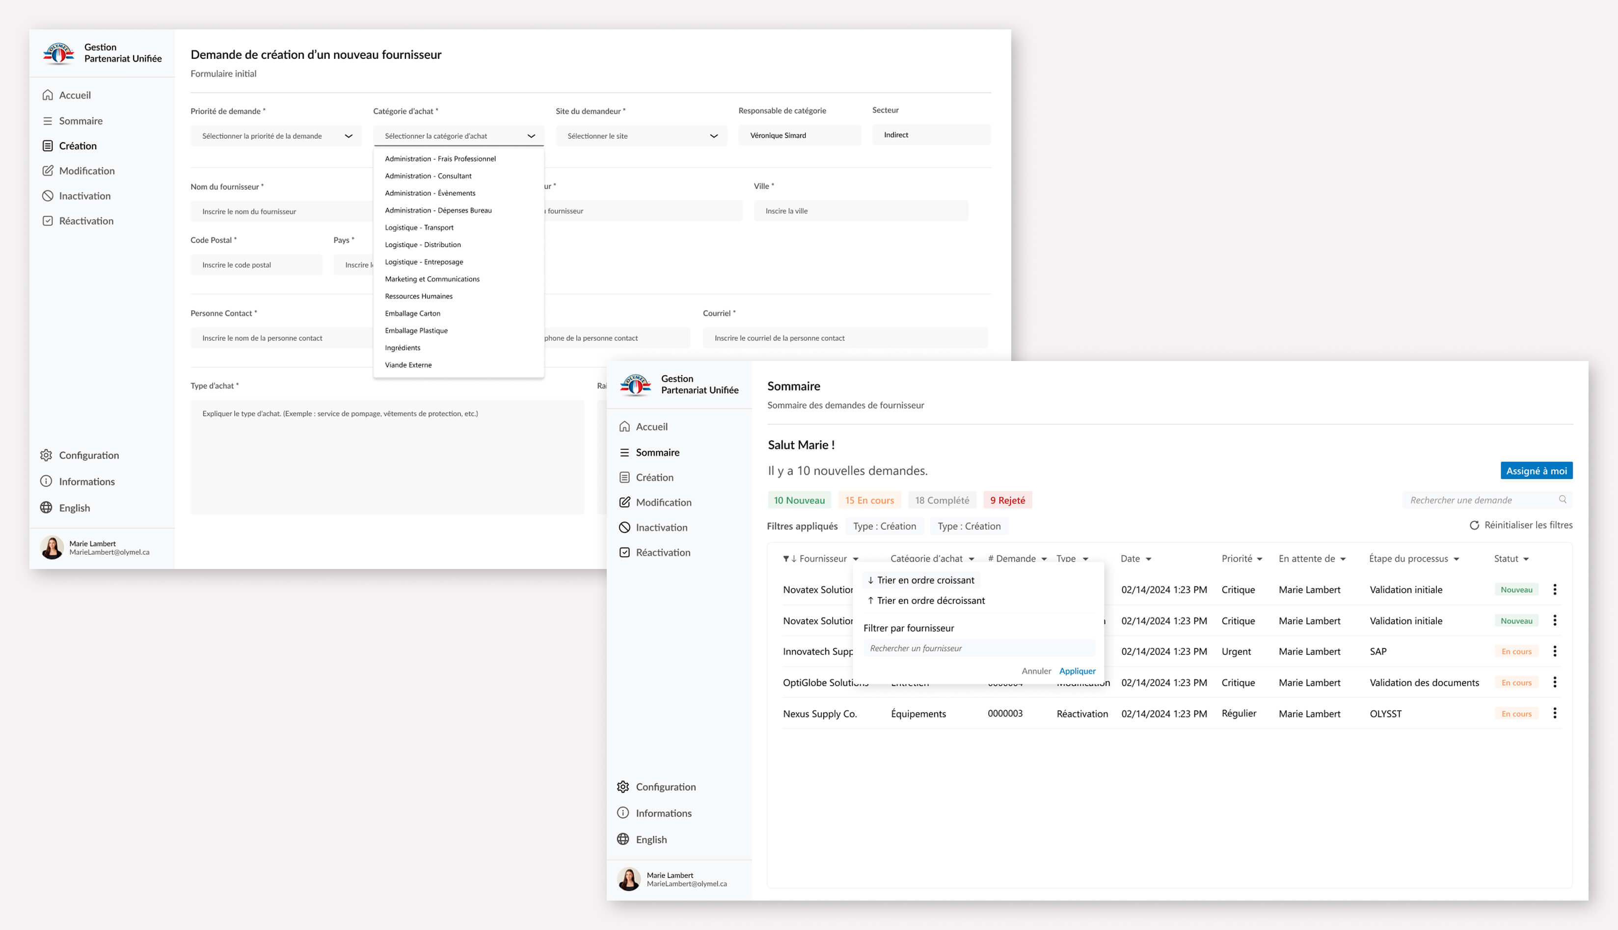This screenshot has height=930, width=1618.
Task: Click the Rechercher un fournisseur field
Action: (x=979, y=648)
